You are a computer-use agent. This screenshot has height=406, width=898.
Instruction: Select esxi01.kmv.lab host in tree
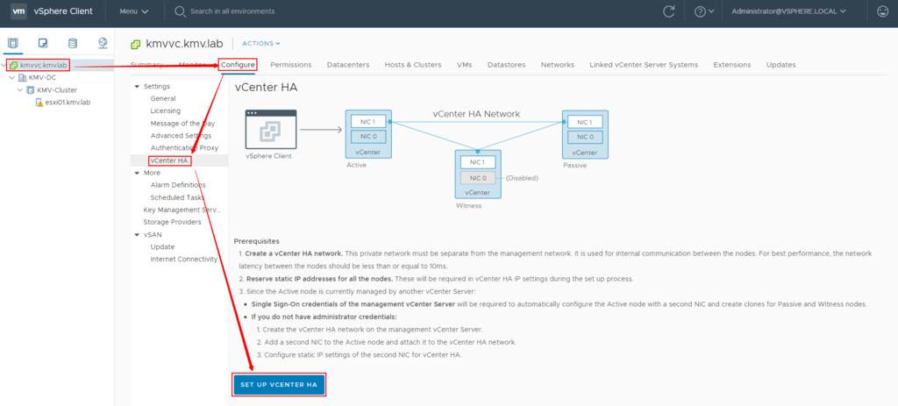[68, 103]
